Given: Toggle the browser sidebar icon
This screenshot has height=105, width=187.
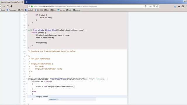Looking at the screenshot, I should click(183, 6).
